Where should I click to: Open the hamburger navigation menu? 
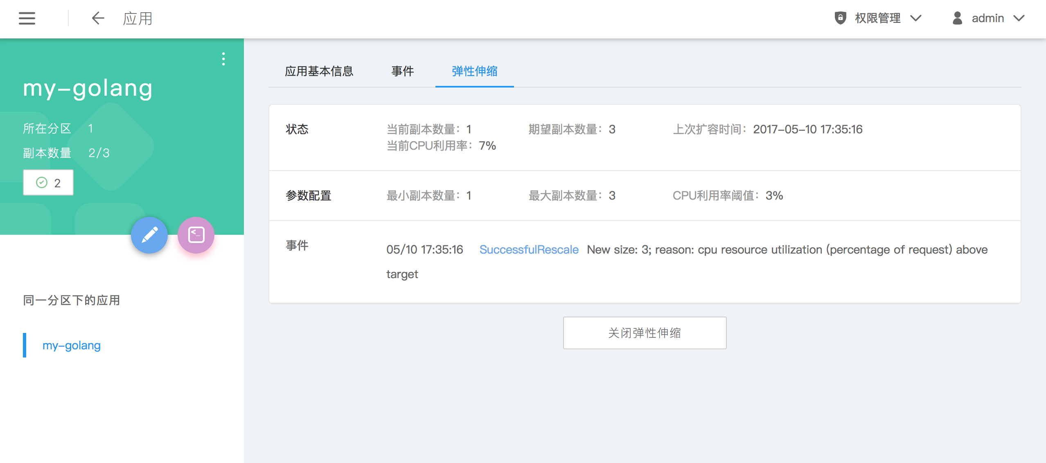coord(27,18)
